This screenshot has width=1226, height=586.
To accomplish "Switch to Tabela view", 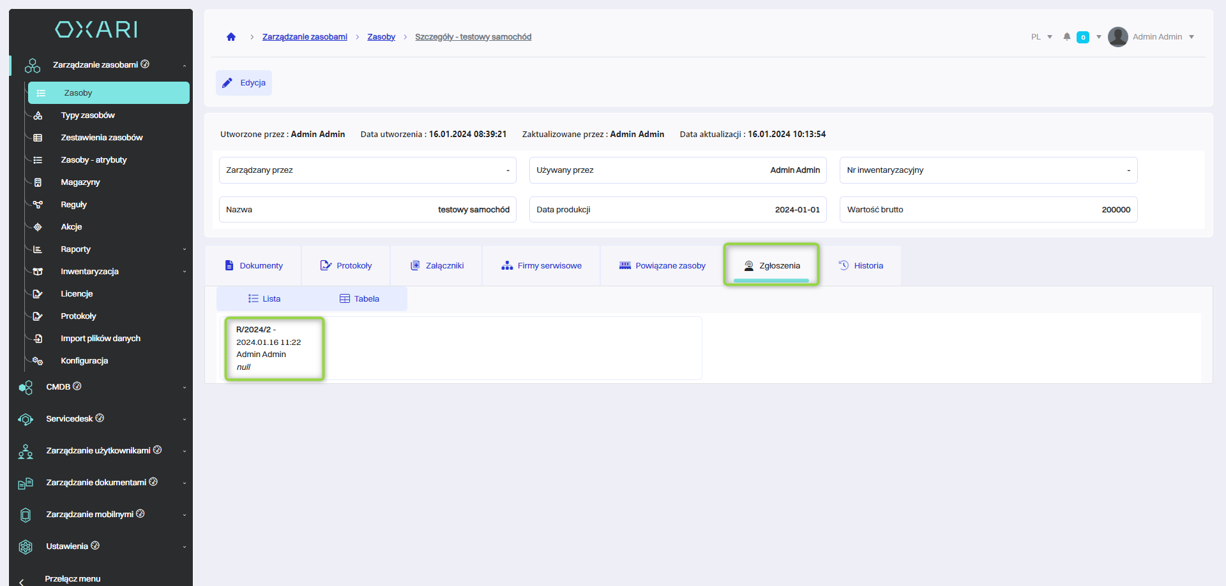I will [359, 299].
